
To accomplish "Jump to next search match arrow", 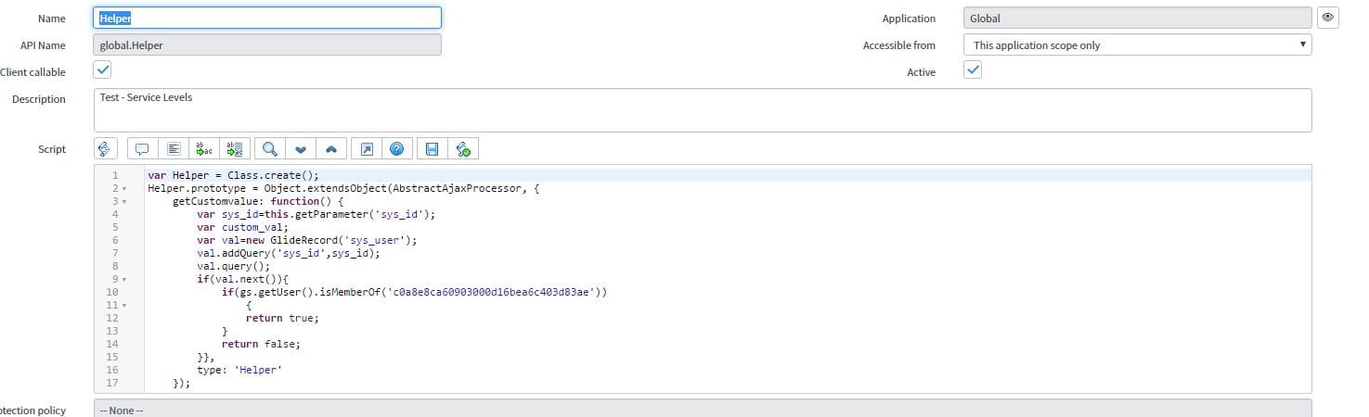I will 301,148.
